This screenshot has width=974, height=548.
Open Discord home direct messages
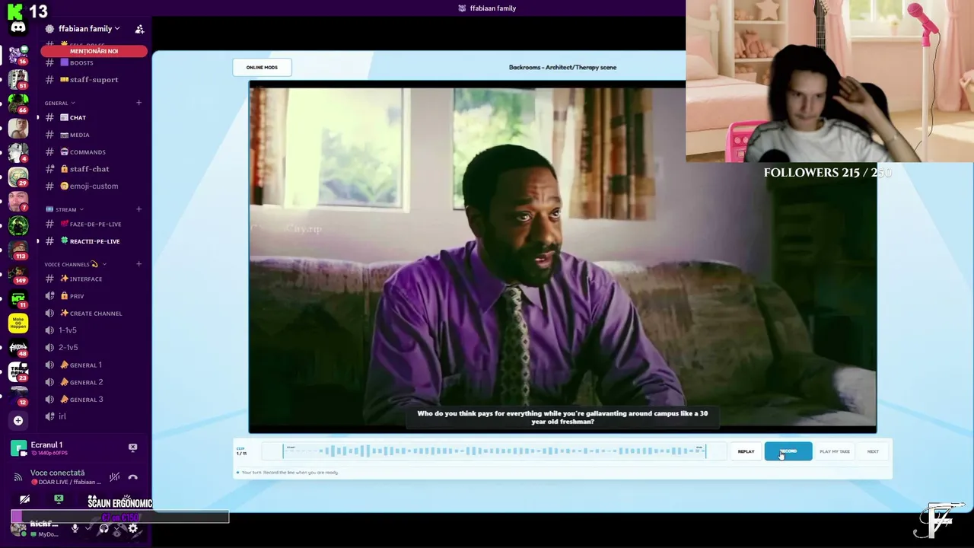pos(18,28)
